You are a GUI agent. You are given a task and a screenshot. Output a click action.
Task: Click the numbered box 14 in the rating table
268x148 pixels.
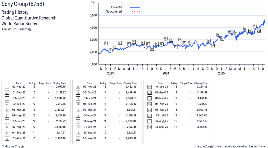tap(78, 104)
